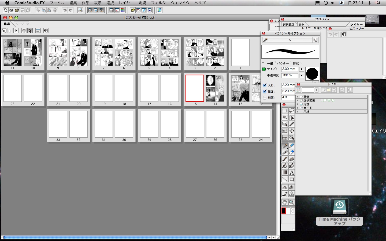Select the blue pencil tool
The image size is (386, 241).
click(292, 146)
